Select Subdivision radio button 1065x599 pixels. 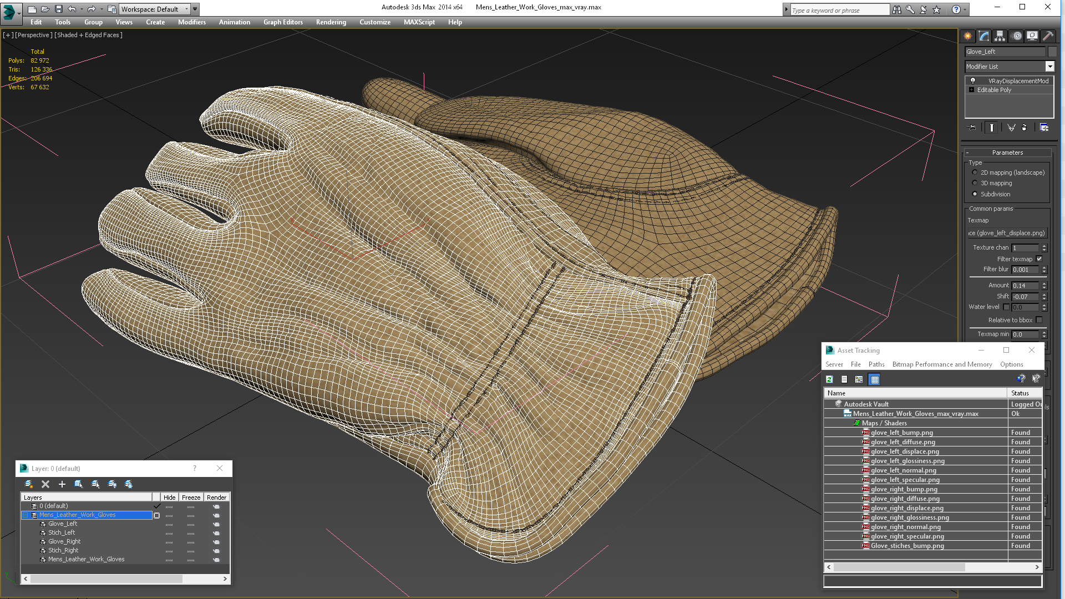(975, 194)
